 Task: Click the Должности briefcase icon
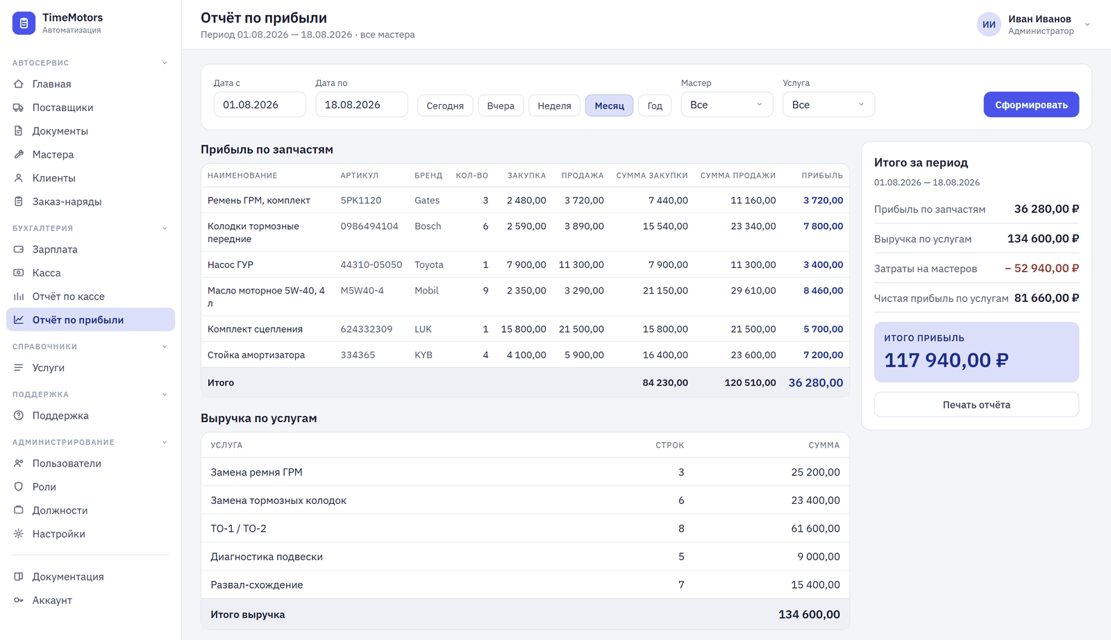click(19, 510)
